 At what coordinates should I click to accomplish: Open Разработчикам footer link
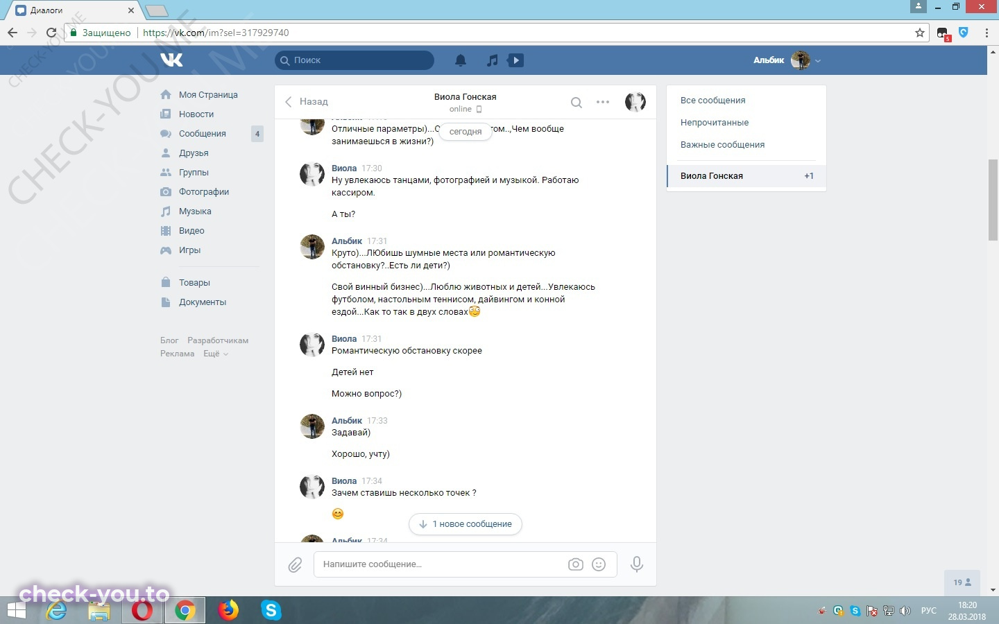[x=218, y=340]
